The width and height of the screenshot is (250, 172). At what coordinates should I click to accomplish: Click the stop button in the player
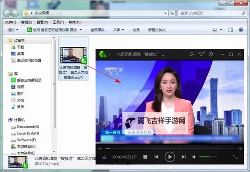145,157
